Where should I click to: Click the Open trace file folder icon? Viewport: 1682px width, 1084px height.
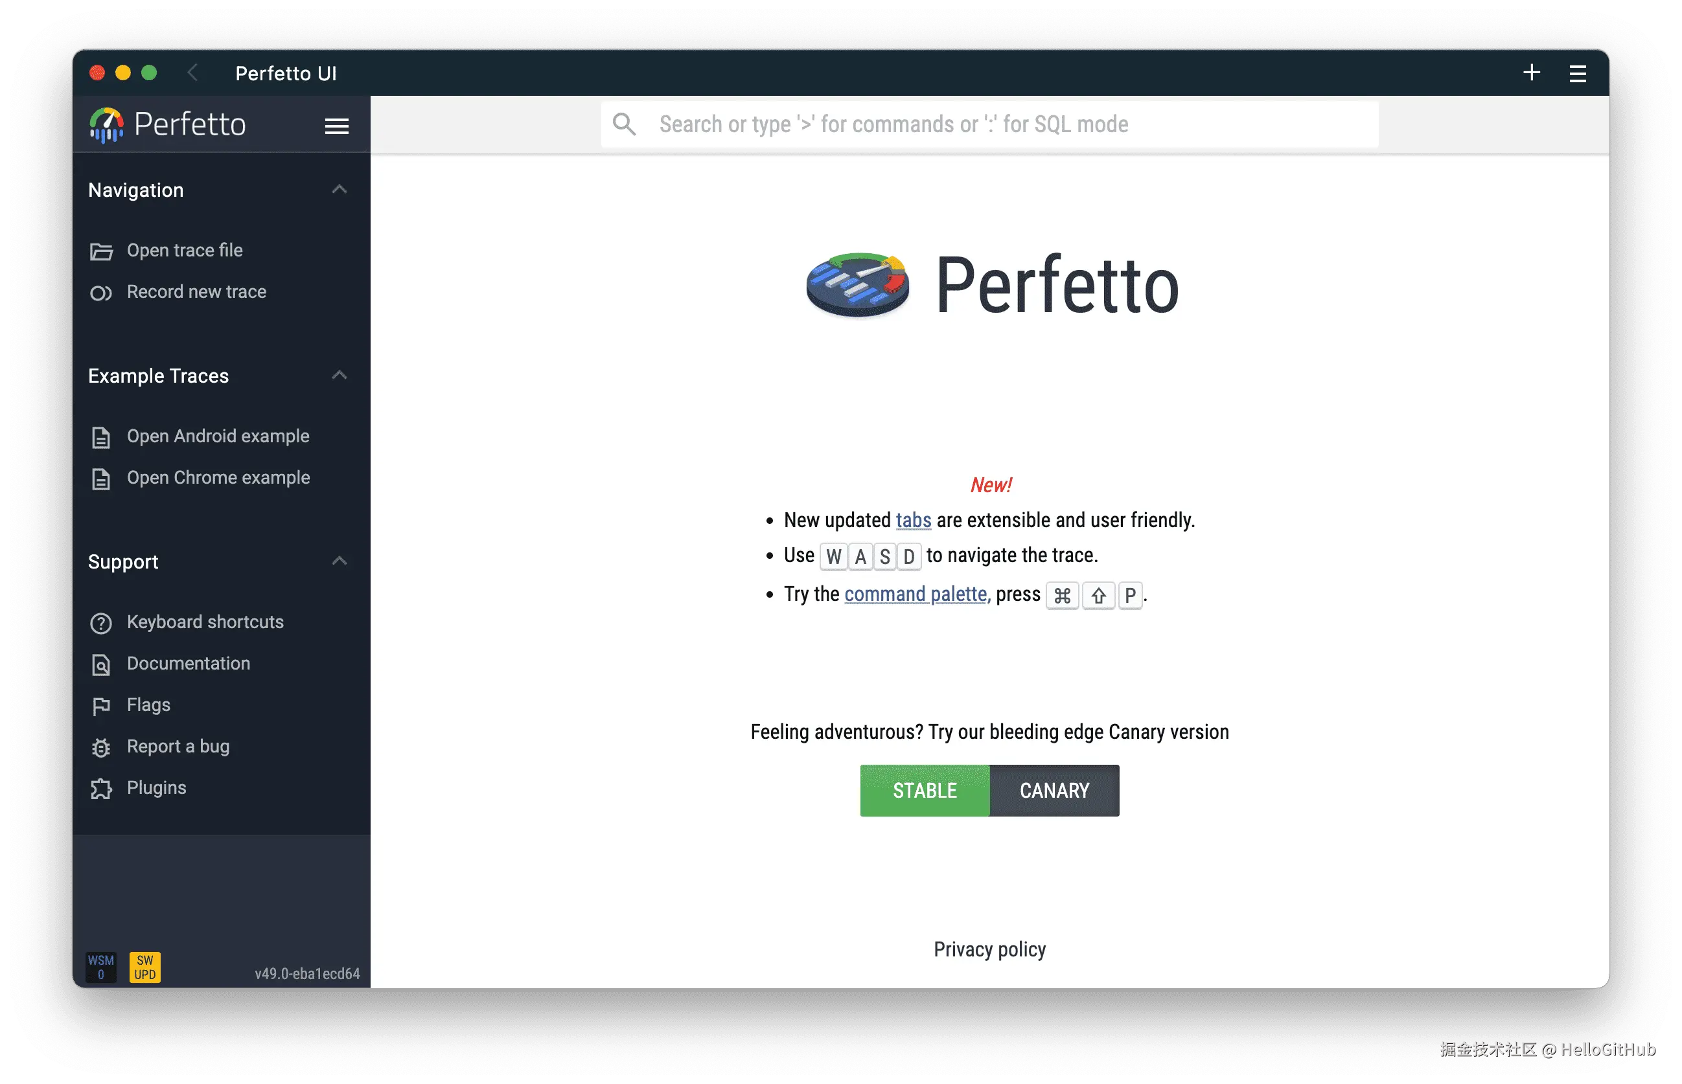[x=100, y=251]
